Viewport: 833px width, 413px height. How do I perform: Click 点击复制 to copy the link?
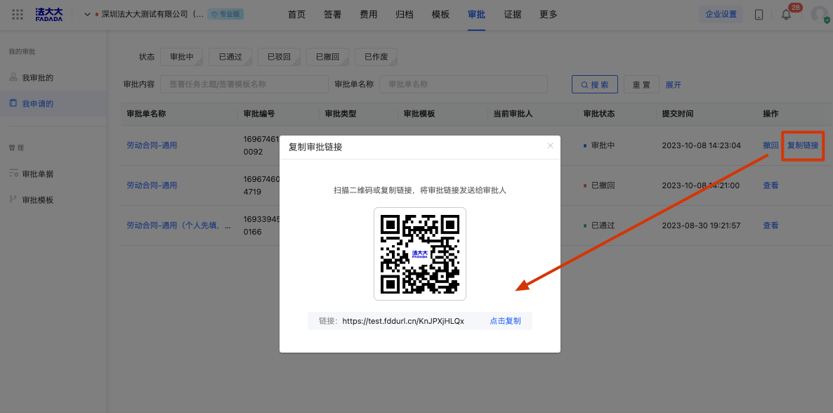(505, 321)
